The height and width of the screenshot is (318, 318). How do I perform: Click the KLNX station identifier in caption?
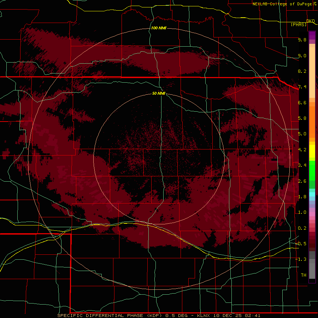(204, 316)
